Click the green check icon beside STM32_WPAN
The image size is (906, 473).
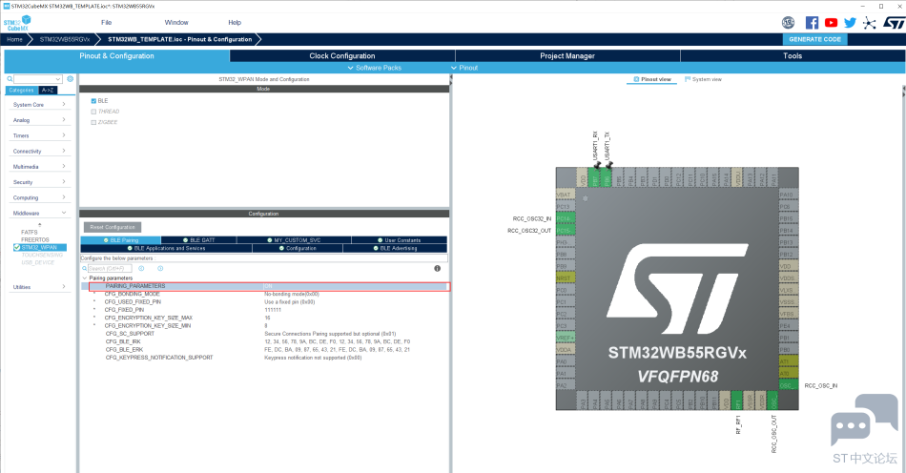(17, 247)
